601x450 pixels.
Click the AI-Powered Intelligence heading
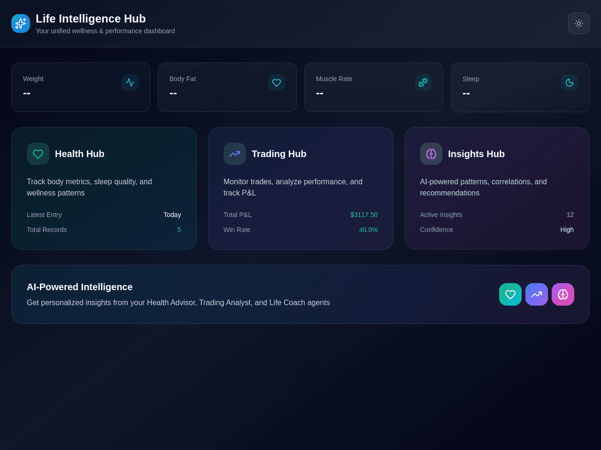coord(79,287)
